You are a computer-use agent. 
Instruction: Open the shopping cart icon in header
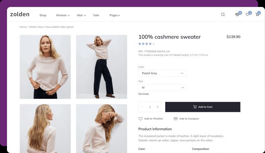click(x=257, y=15)
